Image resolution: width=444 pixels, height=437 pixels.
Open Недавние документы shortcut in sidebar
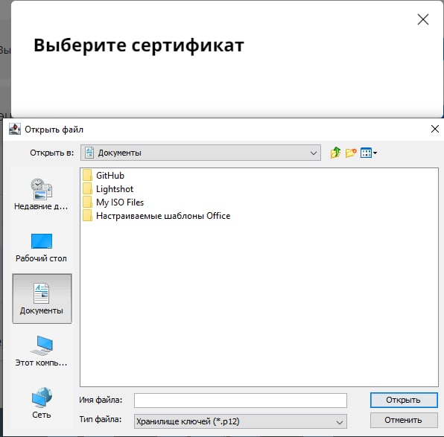(41, 194)
